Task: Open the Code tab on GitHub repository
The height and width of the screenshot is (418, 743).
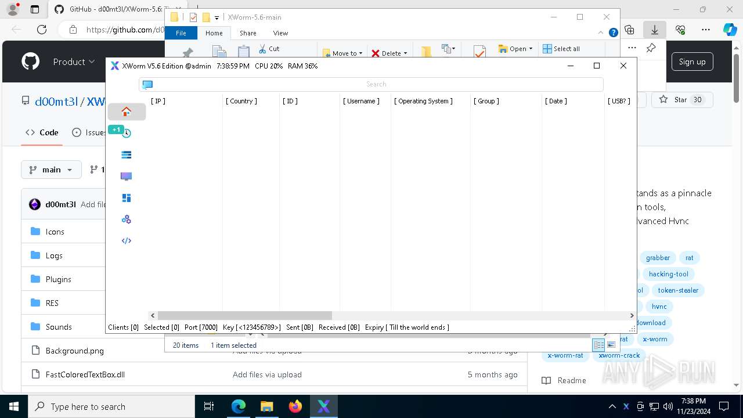Action: pyautogui.click(x=42, y=132)
